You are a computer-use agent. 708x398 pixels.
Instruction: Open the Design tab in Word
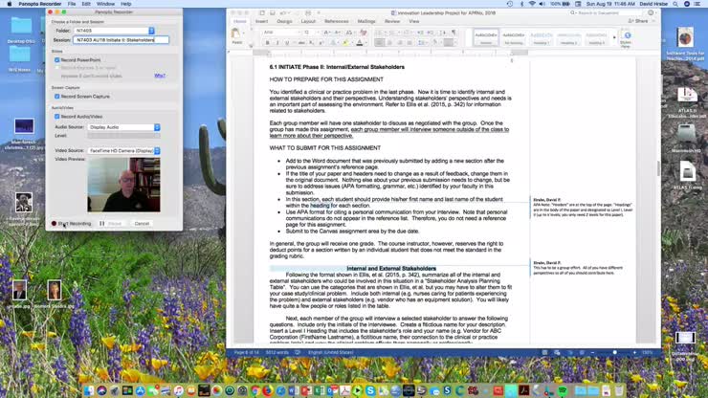click(x=284, y=21)
